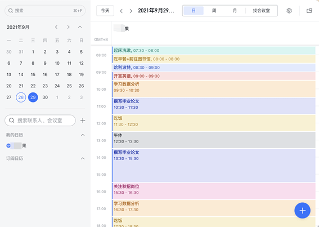Click the blue plus create event button
Image resolution: width=319 pixels, height=227 pixels.
pyautogui.click(x=302, y=211)
